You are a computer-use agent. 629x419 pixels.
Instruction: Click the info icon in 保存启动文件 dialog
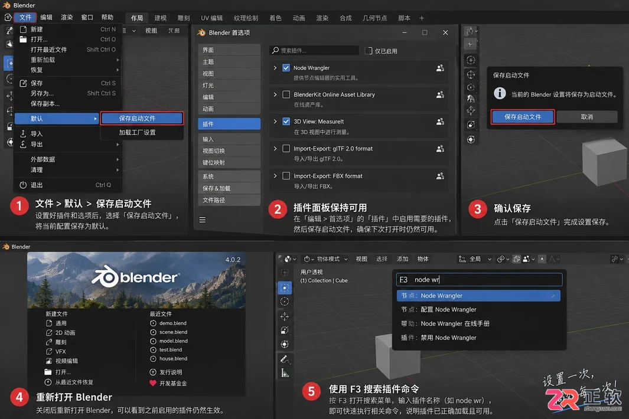pyautogui.click(x=500, y=93)
